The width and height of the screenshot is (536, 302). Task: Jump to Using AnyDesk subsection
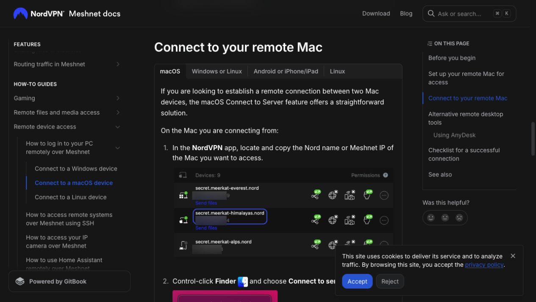pos(454,135)
